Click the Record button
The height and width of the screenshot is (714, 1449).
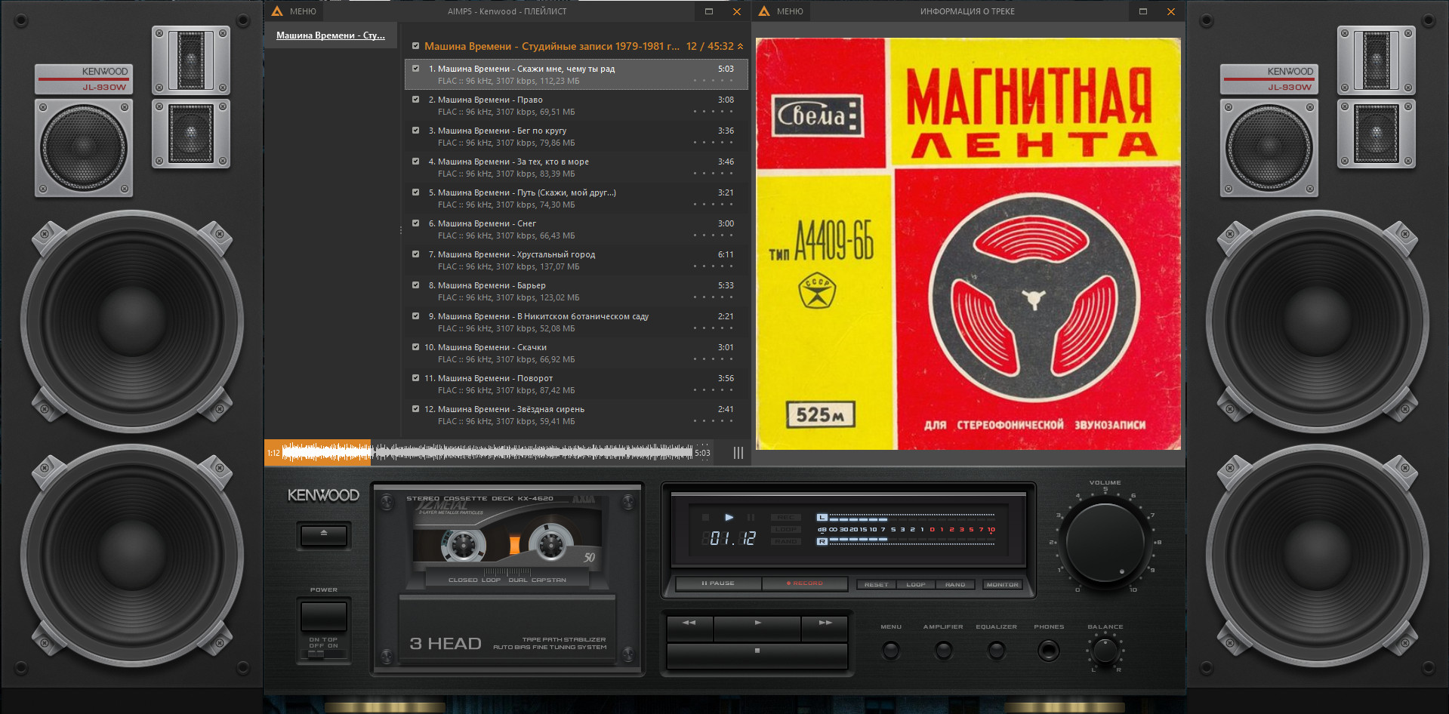[805, 583]
